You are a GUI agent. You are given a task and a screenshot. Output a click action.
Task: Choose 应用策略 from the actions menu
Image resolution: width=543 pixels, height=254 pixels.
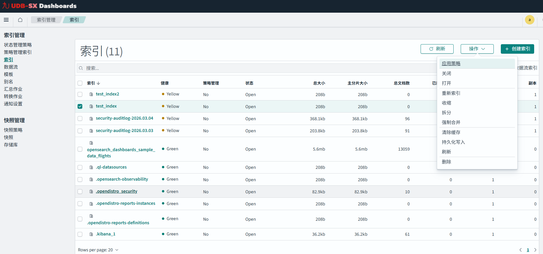click(451, 64)
